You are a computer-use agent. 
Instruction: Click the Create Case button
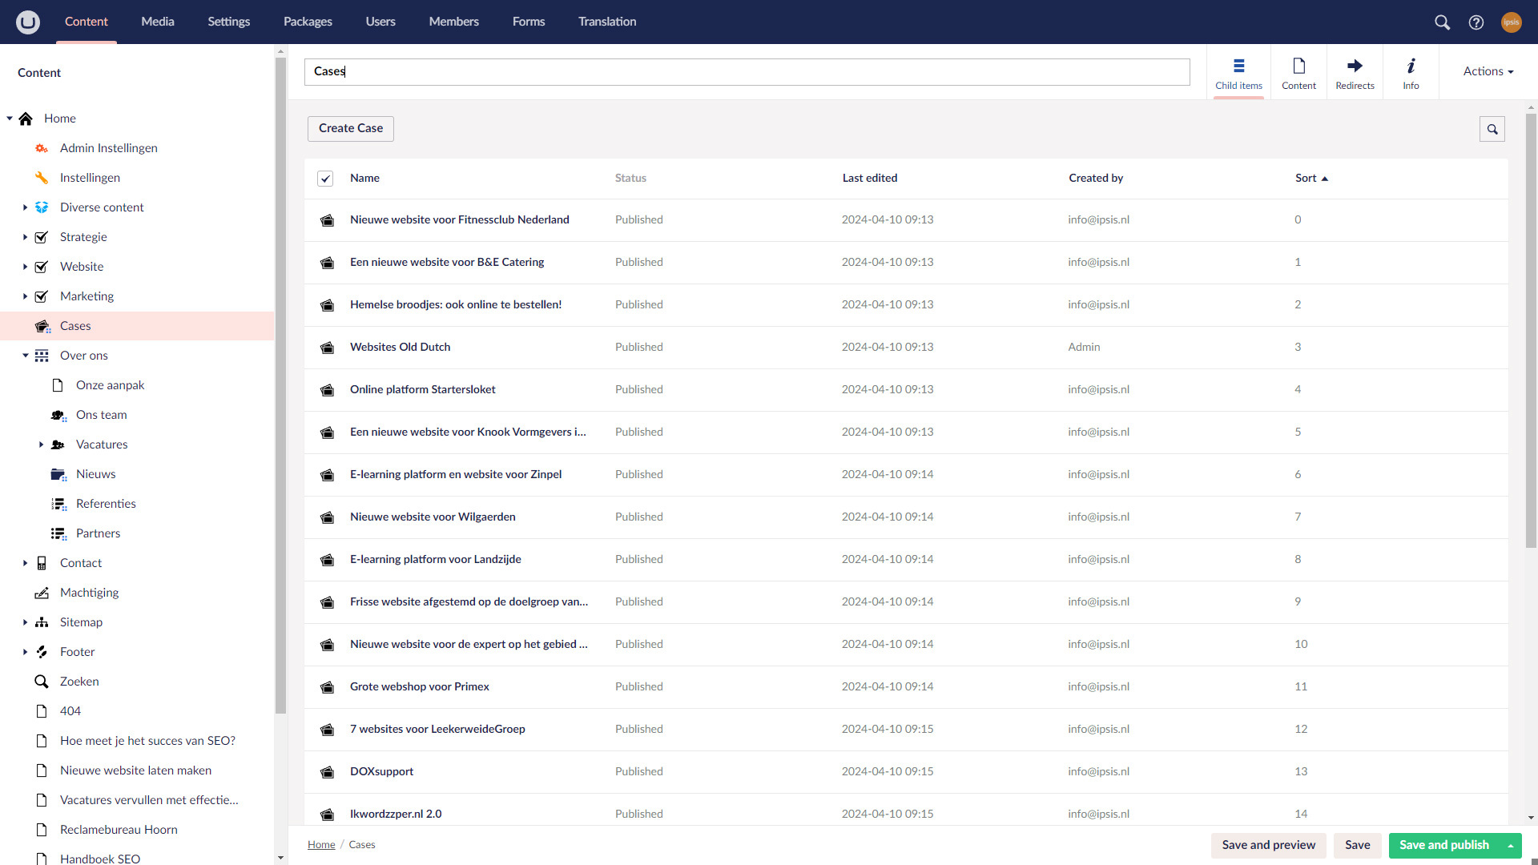click(x=350, y=128)
